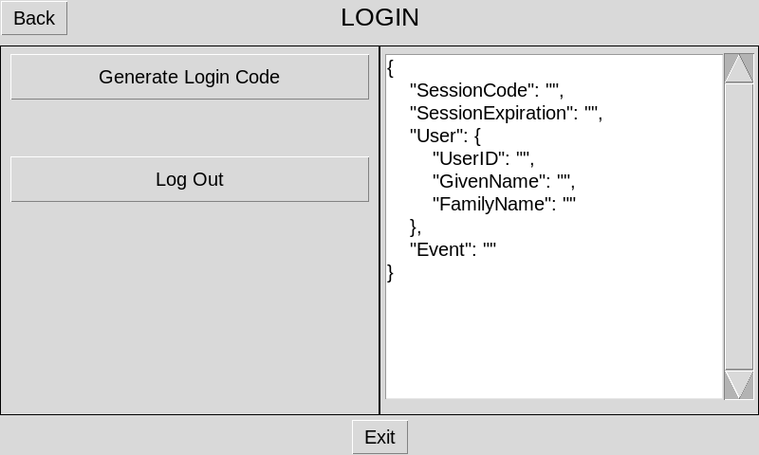759x455 pixels.
Task: Place cursor on the UserID line
Action: (482, 159)
